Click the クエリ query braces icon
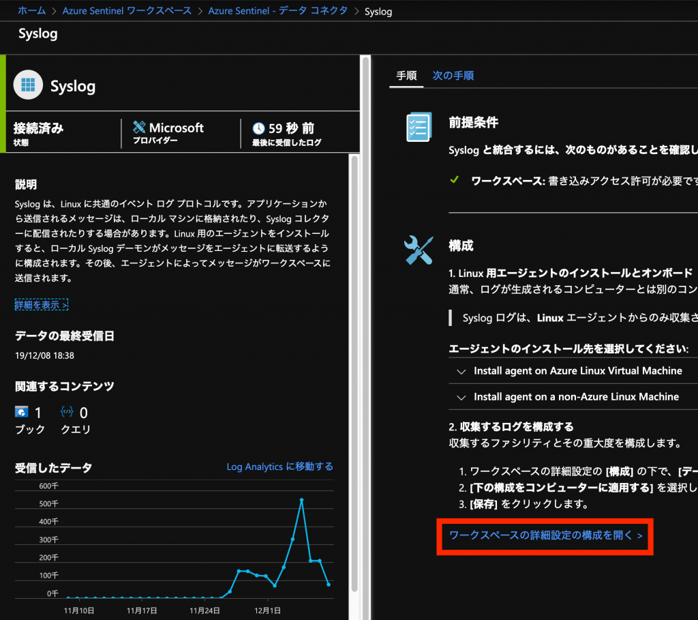The height and width of the screenshot is (620, 698). click(67, 412)
